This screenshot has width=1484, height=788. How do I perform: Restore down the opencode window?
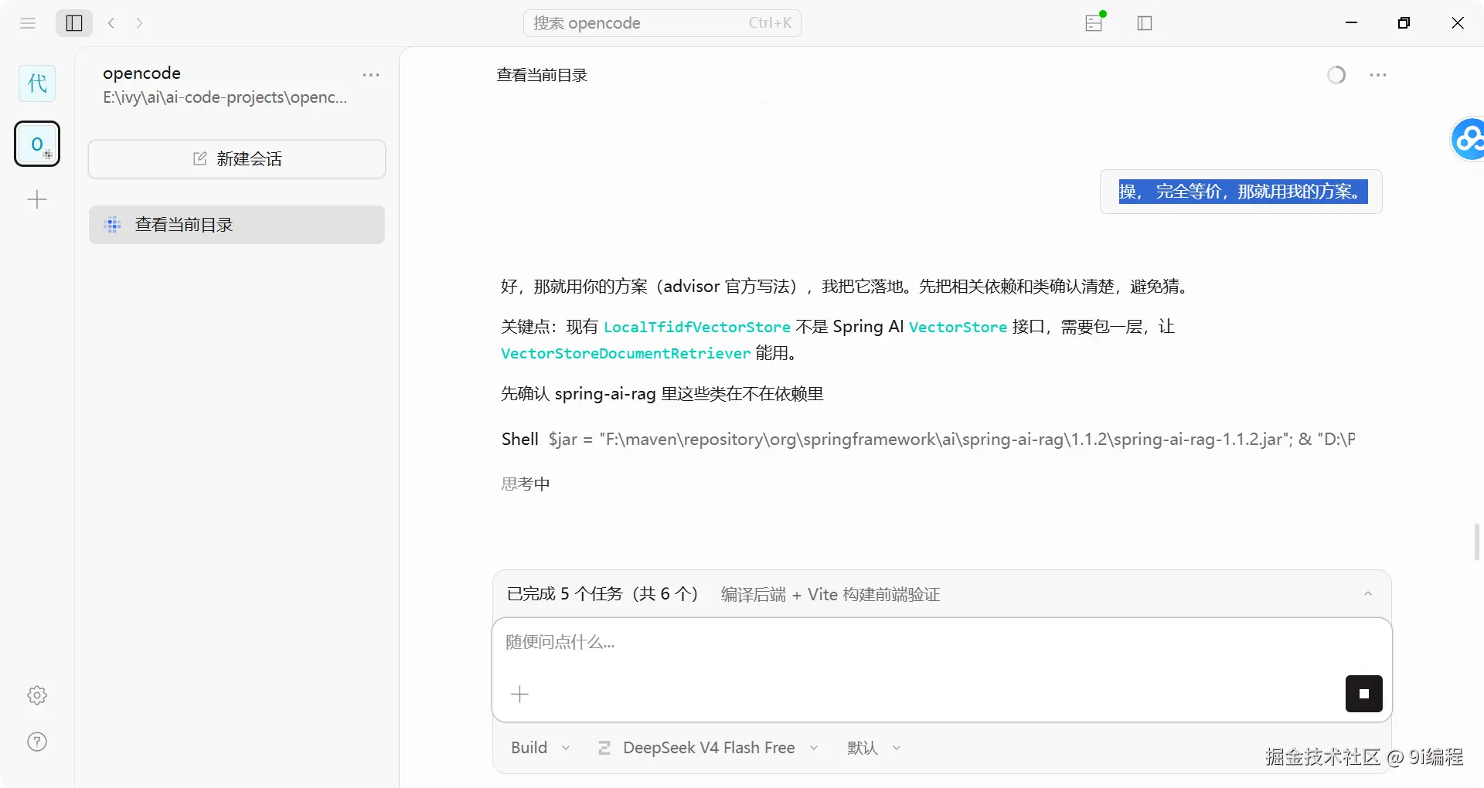coord(1404,23)
